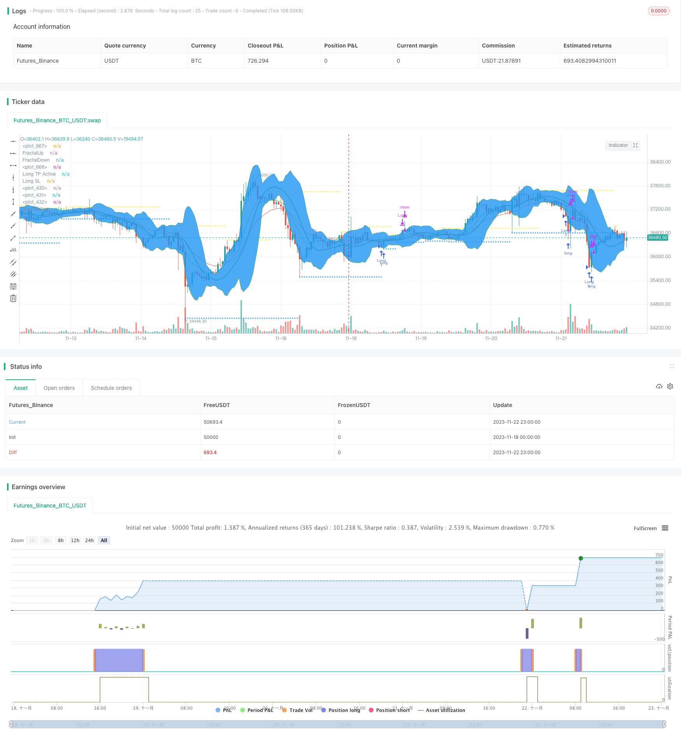This screenshot has width=681, height=740.
Task: Click the FullScreen button on earnings chart
Action: point(645,528)
